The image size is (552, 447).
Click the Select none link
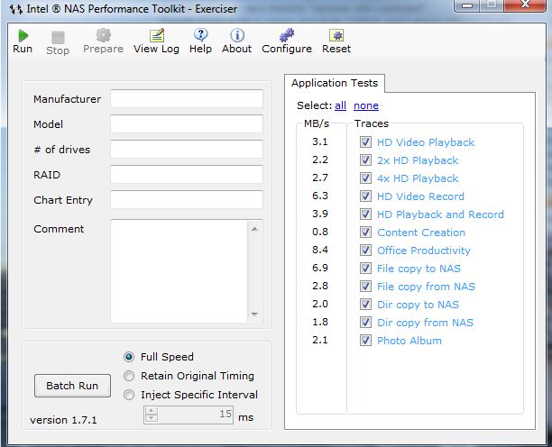coord(366,105)
